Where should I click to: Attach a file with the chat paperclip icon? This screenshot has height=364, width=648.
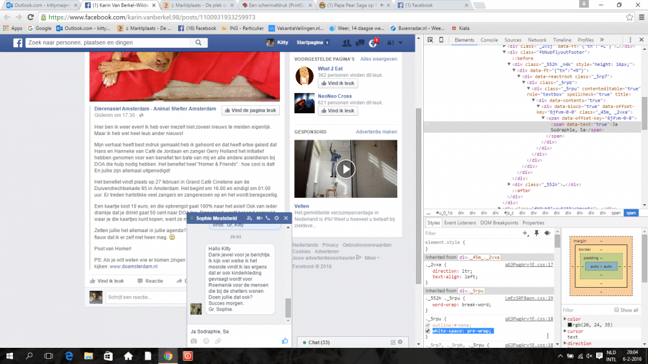click(218, 341)
